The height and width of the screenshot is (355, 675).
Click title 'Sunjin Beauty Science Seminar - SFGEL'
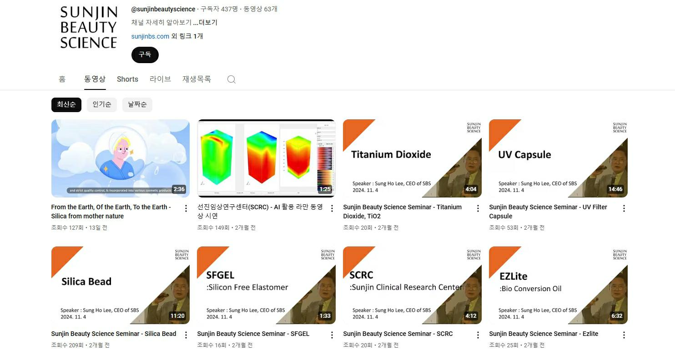click(253, 334)
